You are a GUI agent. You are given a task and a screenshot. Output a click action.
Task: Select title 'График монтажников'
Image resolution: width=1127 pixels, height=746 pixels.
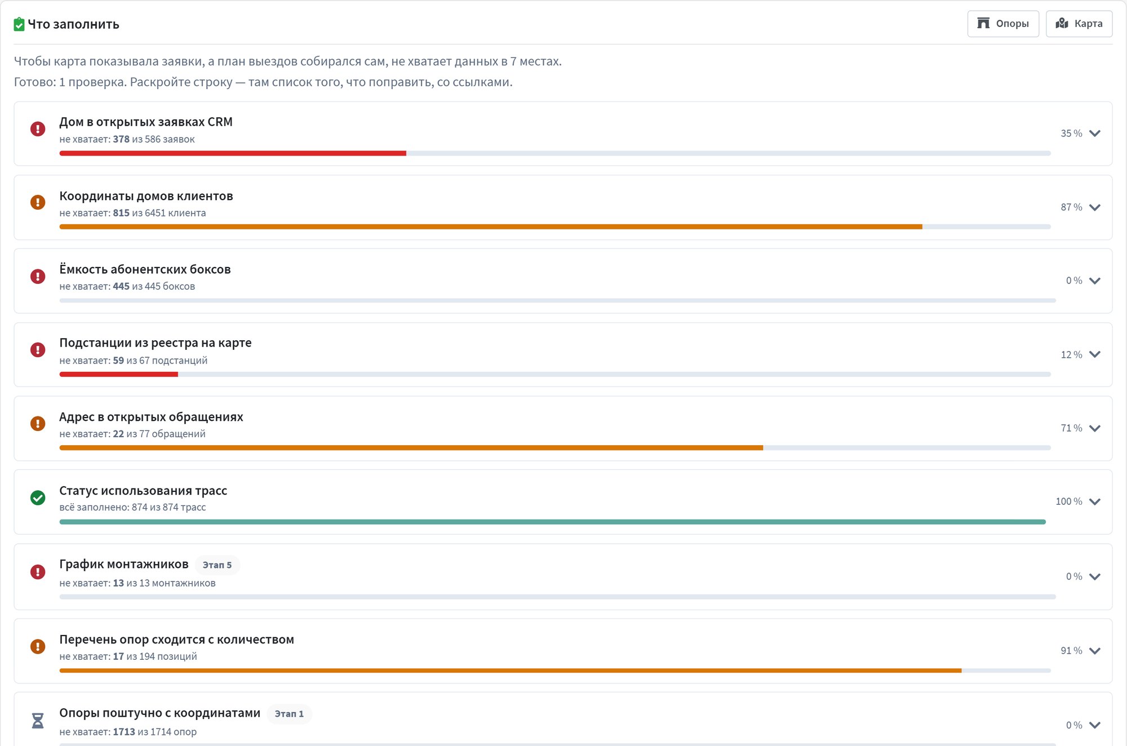[x=124, y=565]
